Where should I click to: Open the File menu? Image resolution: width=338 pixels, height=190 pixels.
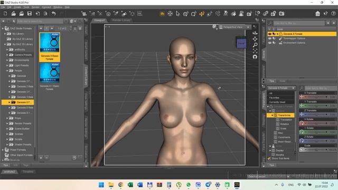(3, 7)
